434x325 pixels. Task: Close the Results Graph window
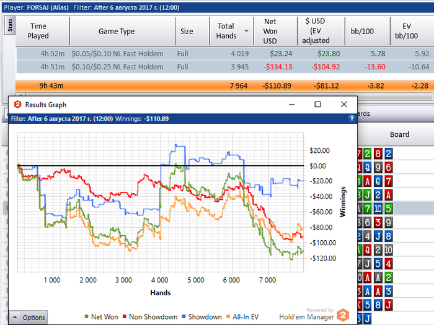[343, 105]
